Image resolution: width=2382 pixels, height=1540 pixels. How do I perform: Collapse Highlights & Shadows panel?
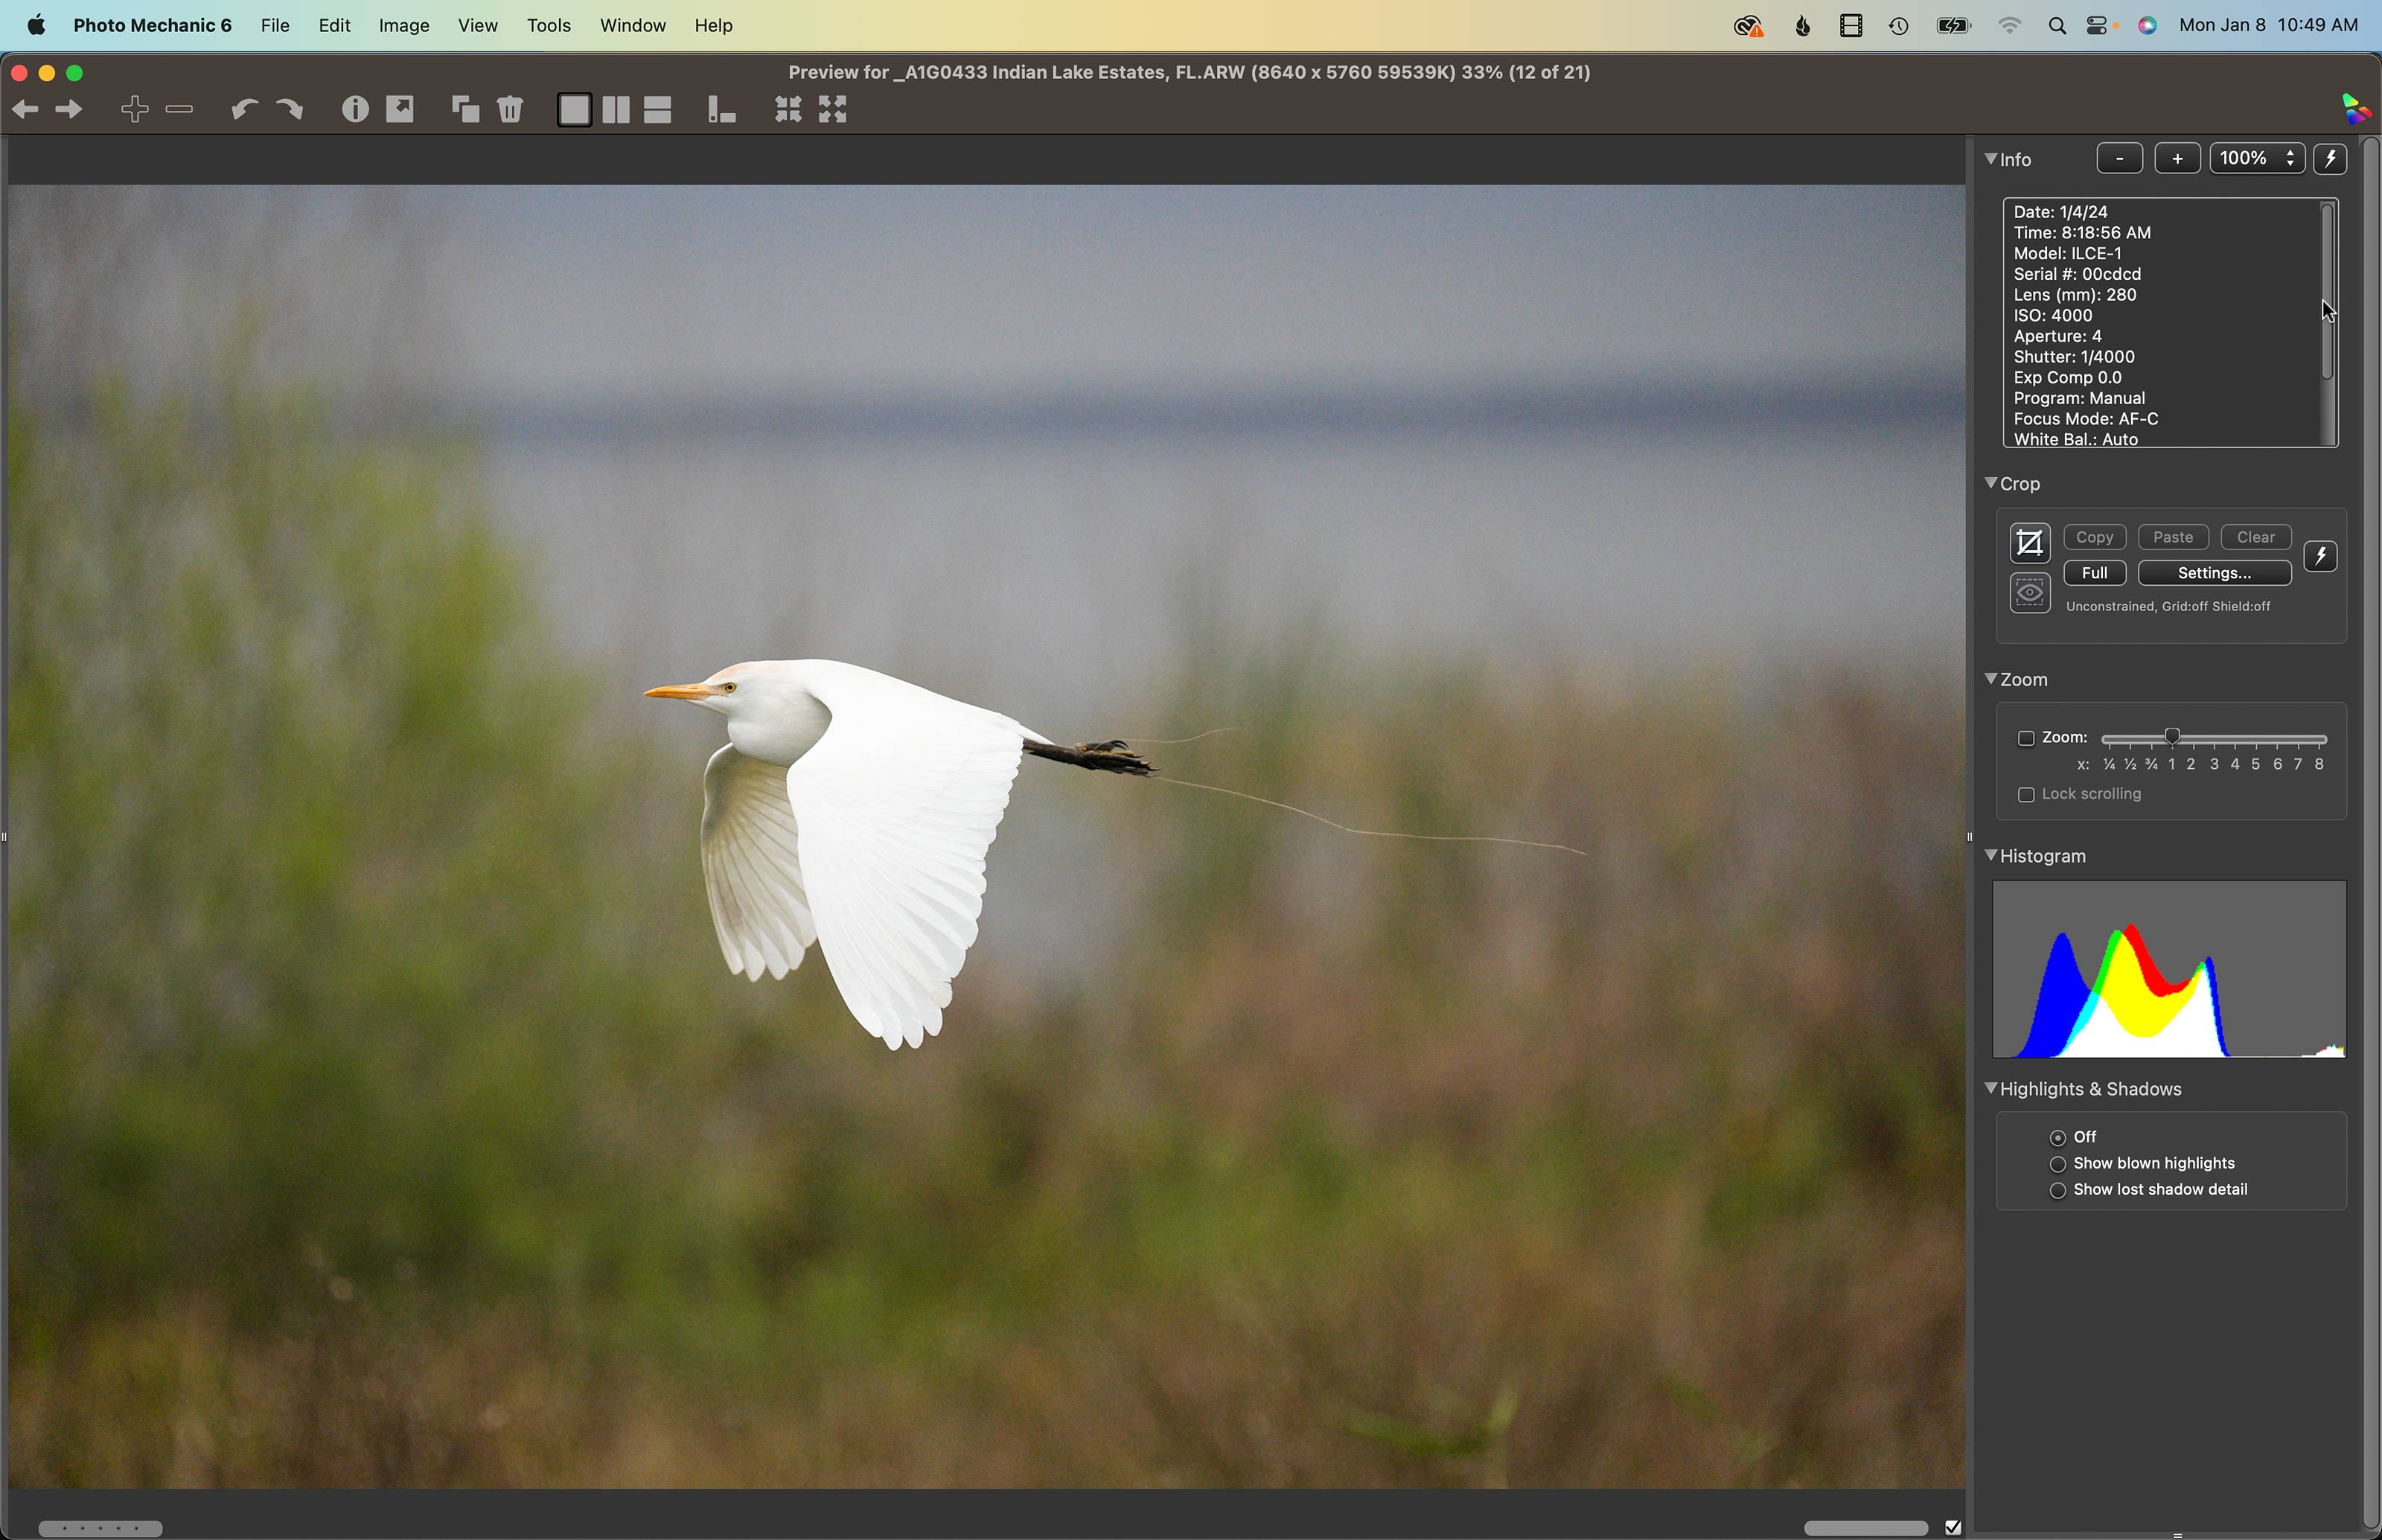(1991, 1088)
